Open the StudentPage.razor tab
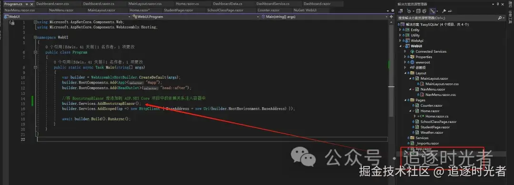 click(179, 10)
